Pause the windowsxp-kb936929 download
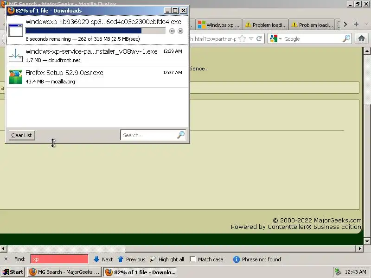 click(172, 31)
